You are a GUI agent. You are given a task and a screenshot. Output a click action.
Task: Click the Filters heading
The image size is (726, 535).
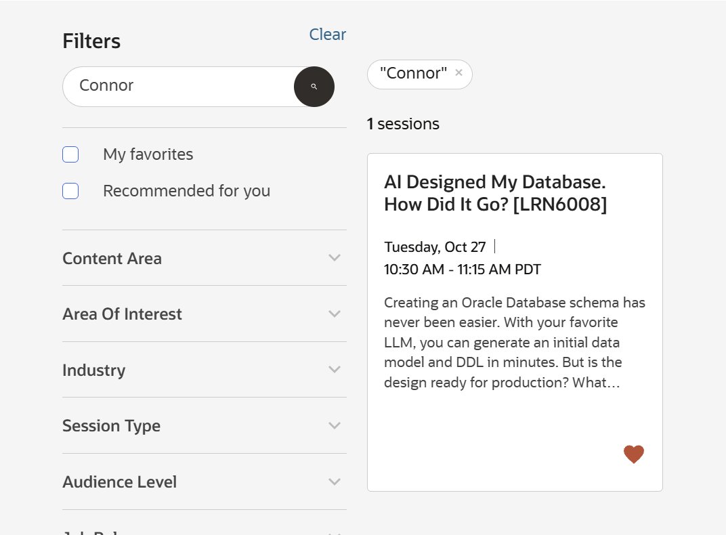pyautogui.click(x=91, y=41)
